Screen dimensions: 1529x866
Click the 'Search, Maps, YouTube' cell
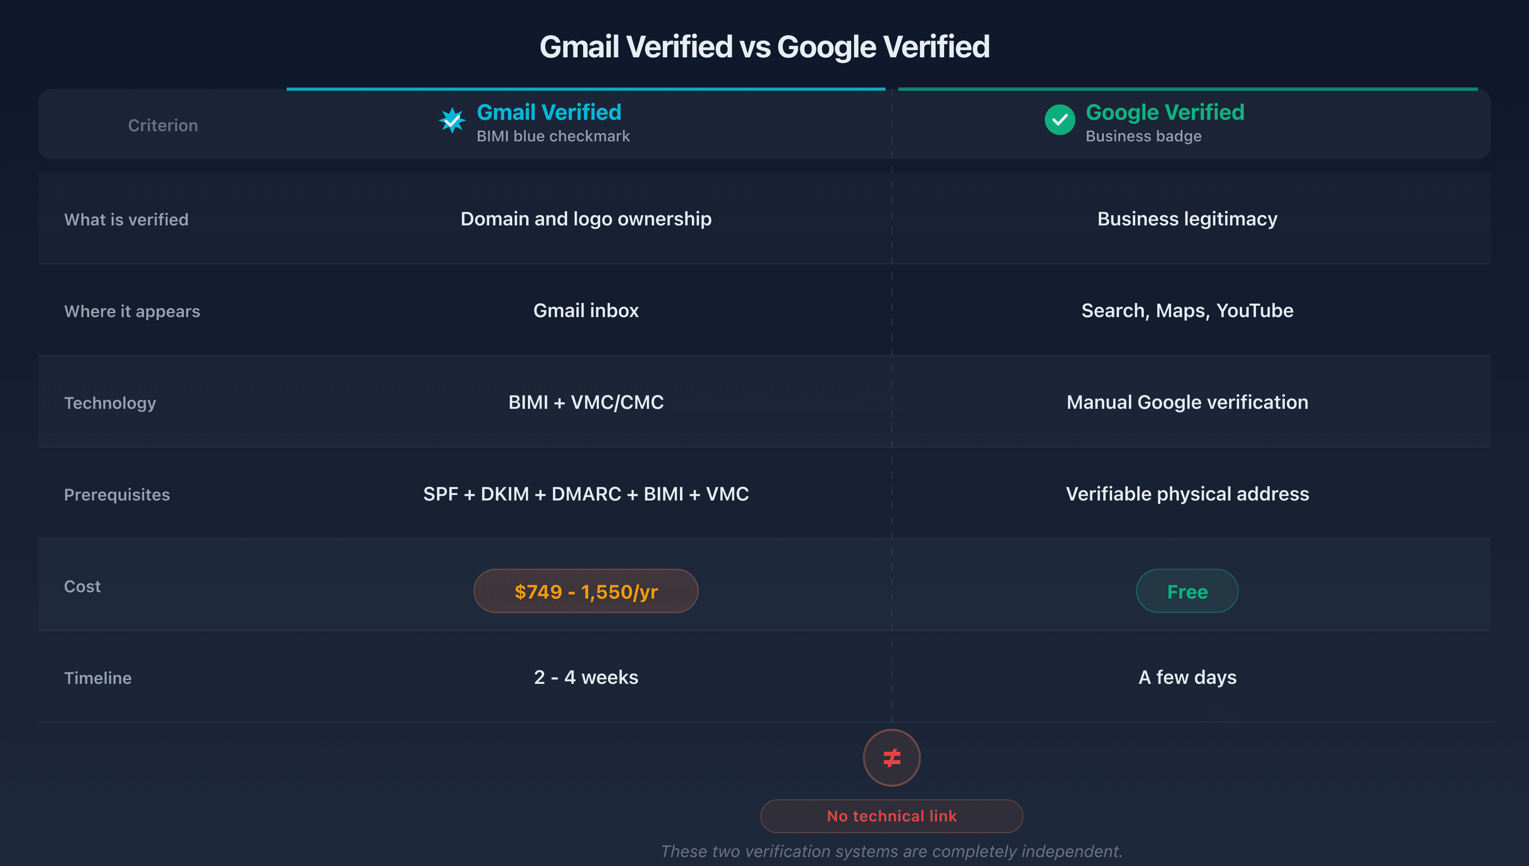[1187, 310]
